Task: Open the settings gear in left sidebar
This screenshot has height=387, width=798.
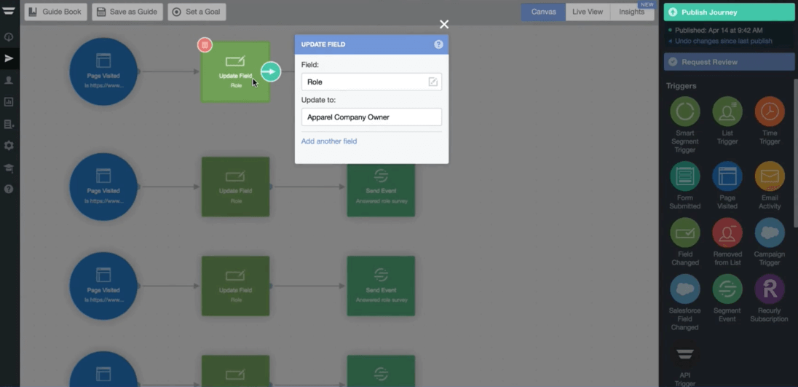Action: click(x=9, y=146)
